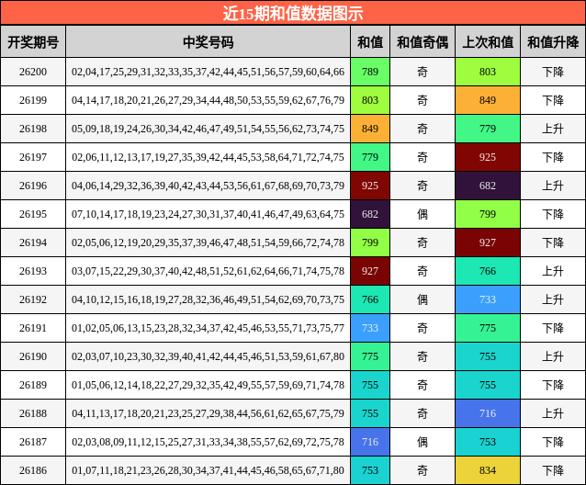
Task: Click the 上升 trend cell in row 26196
Action: 553,186
